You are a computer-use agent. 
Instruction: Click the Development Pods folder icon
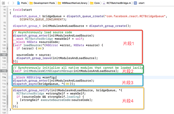pyautogui.click(x=31, y=3)
